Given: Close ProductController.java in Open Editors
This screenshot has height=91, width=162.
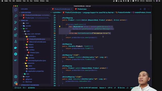Looking at the screenshot, I should 22,15.
